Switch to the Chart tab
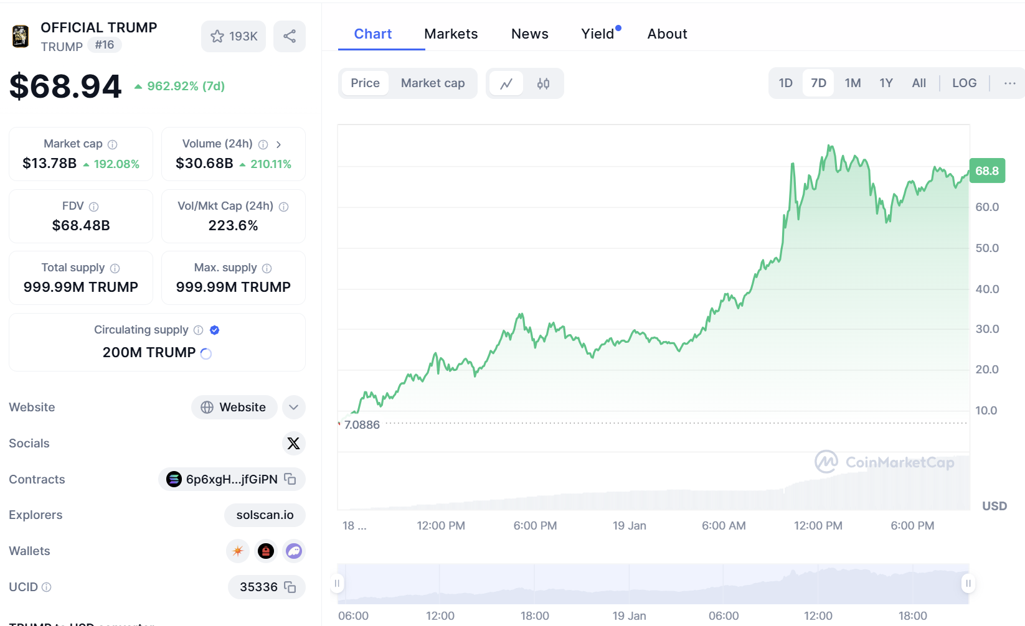Screen dimensions: 1025x626 373,34
